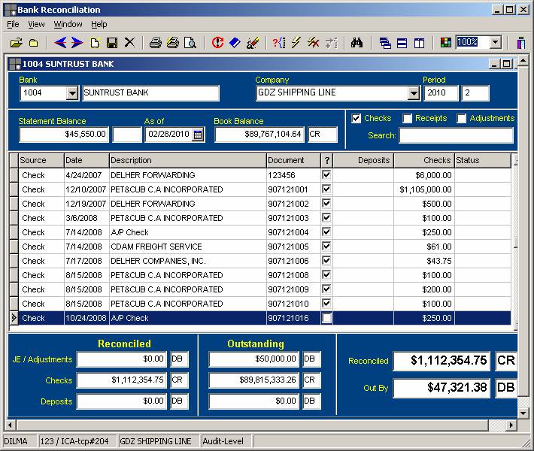This screenshot has width=534, height=451.
Task: Click the binoculars find icon
Action: (357, 43)
